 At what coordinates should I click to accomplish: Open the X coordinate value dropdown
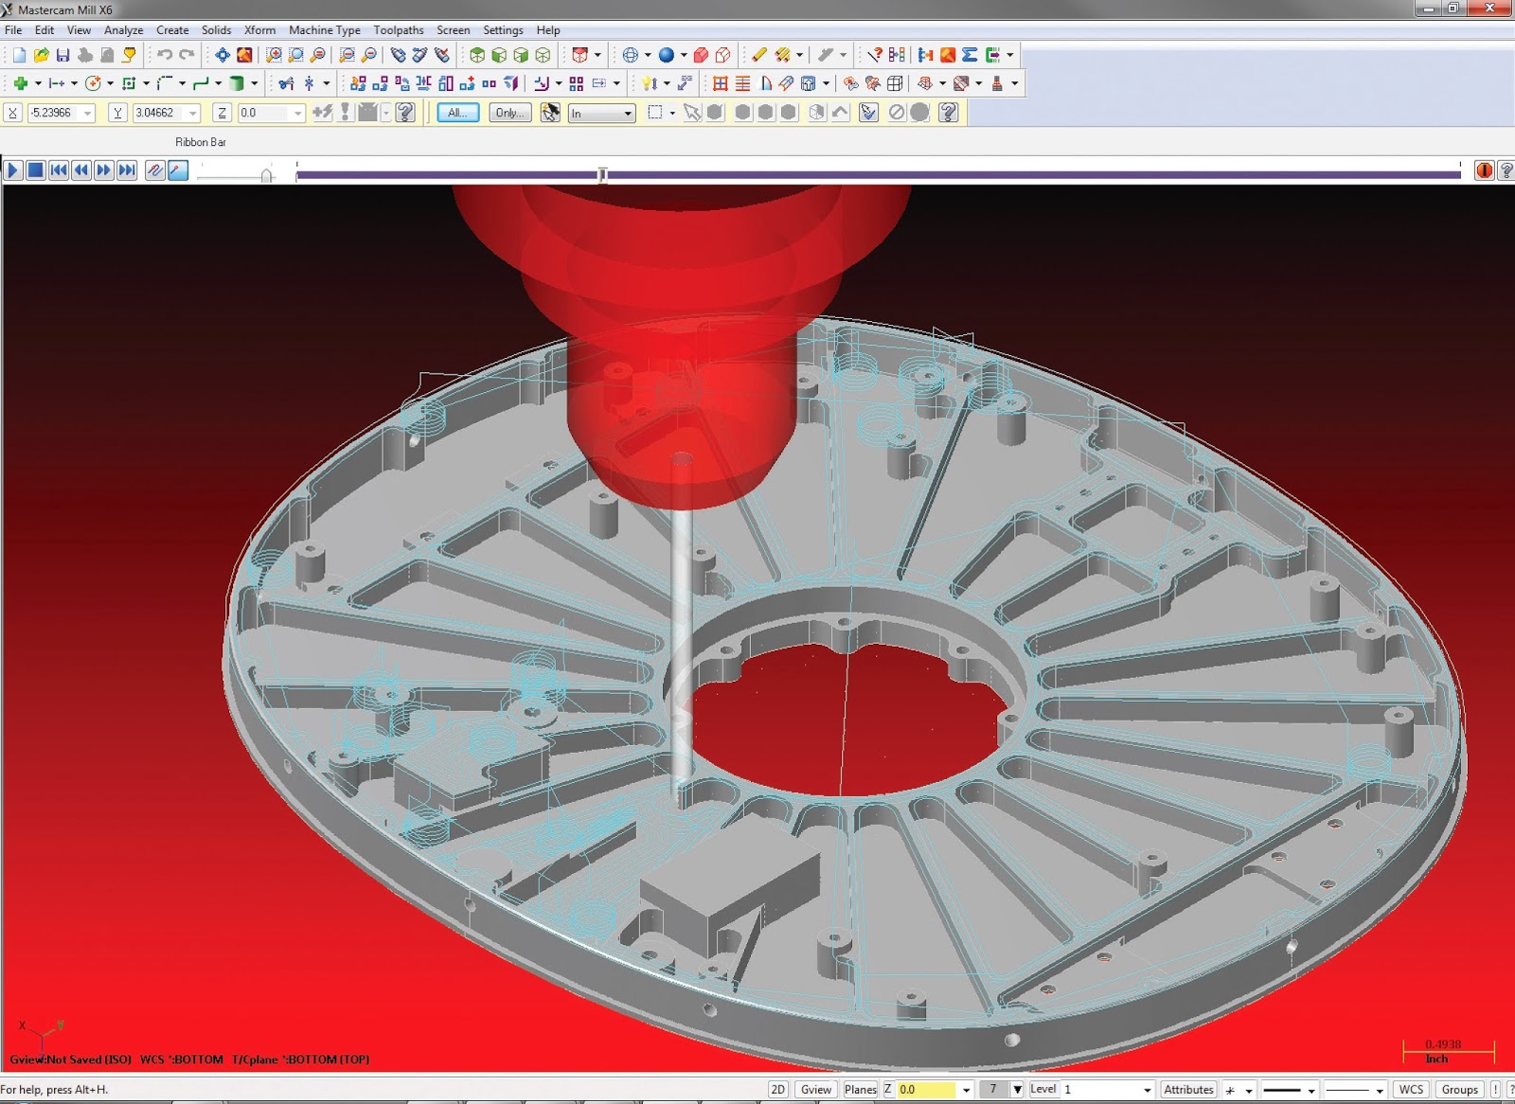[x=88, y=114]
